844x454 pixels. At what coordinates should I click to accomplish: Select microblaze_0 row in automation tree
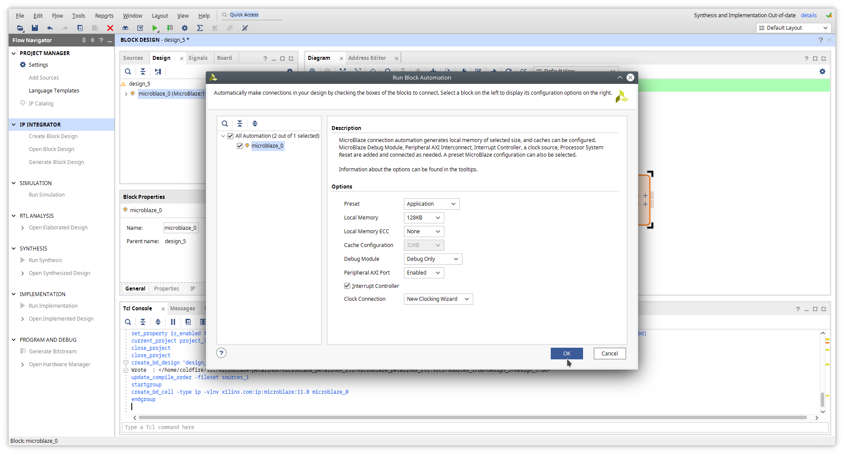[267, 146]
